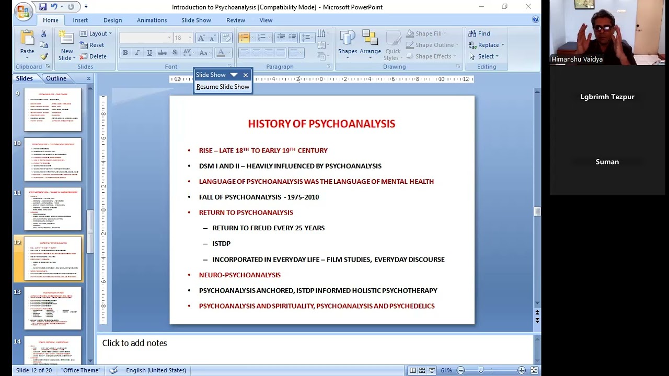Close the Slide Show floating toolbar
Screen dimensions: 669x376
click(x=246, y=75)
